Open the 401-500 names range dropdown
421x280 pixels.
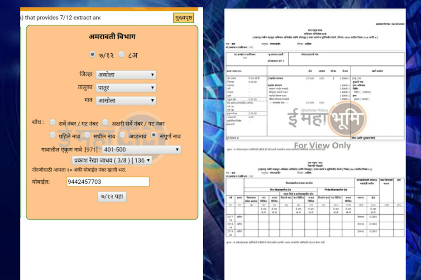[x=142, y=149]
